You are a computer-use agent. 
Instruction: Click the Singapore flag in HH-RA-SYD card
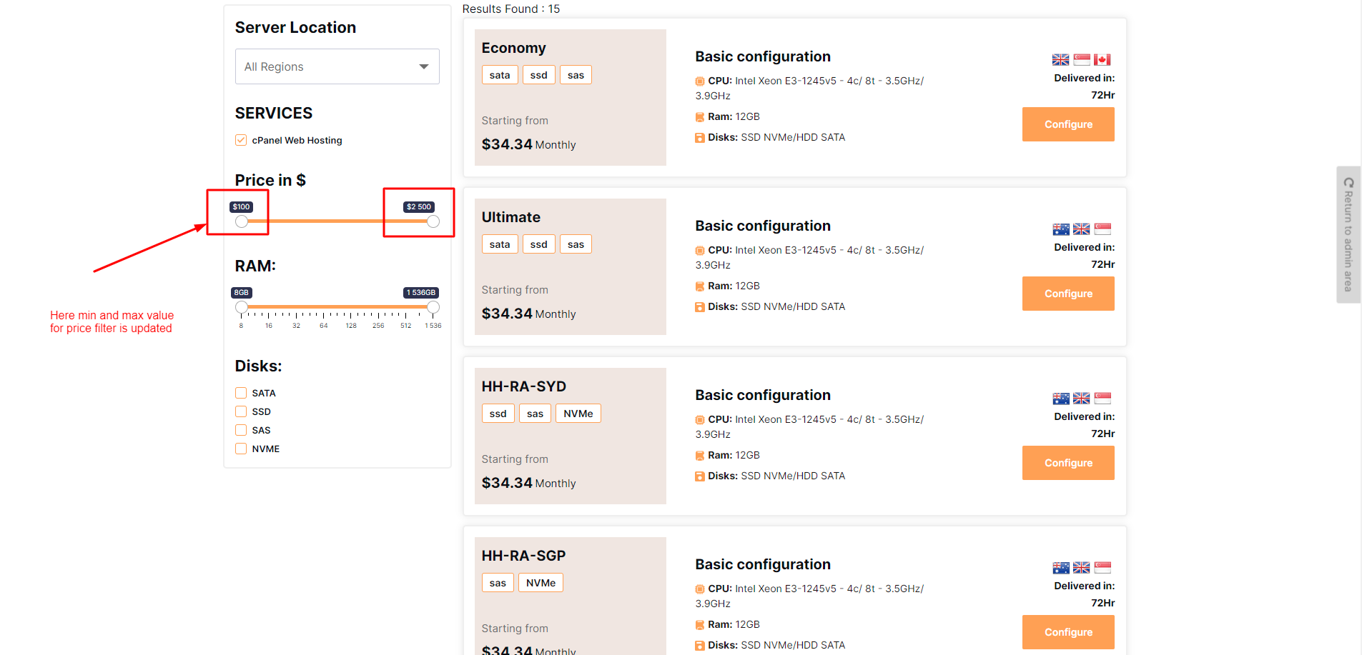tap(1102, 399)
